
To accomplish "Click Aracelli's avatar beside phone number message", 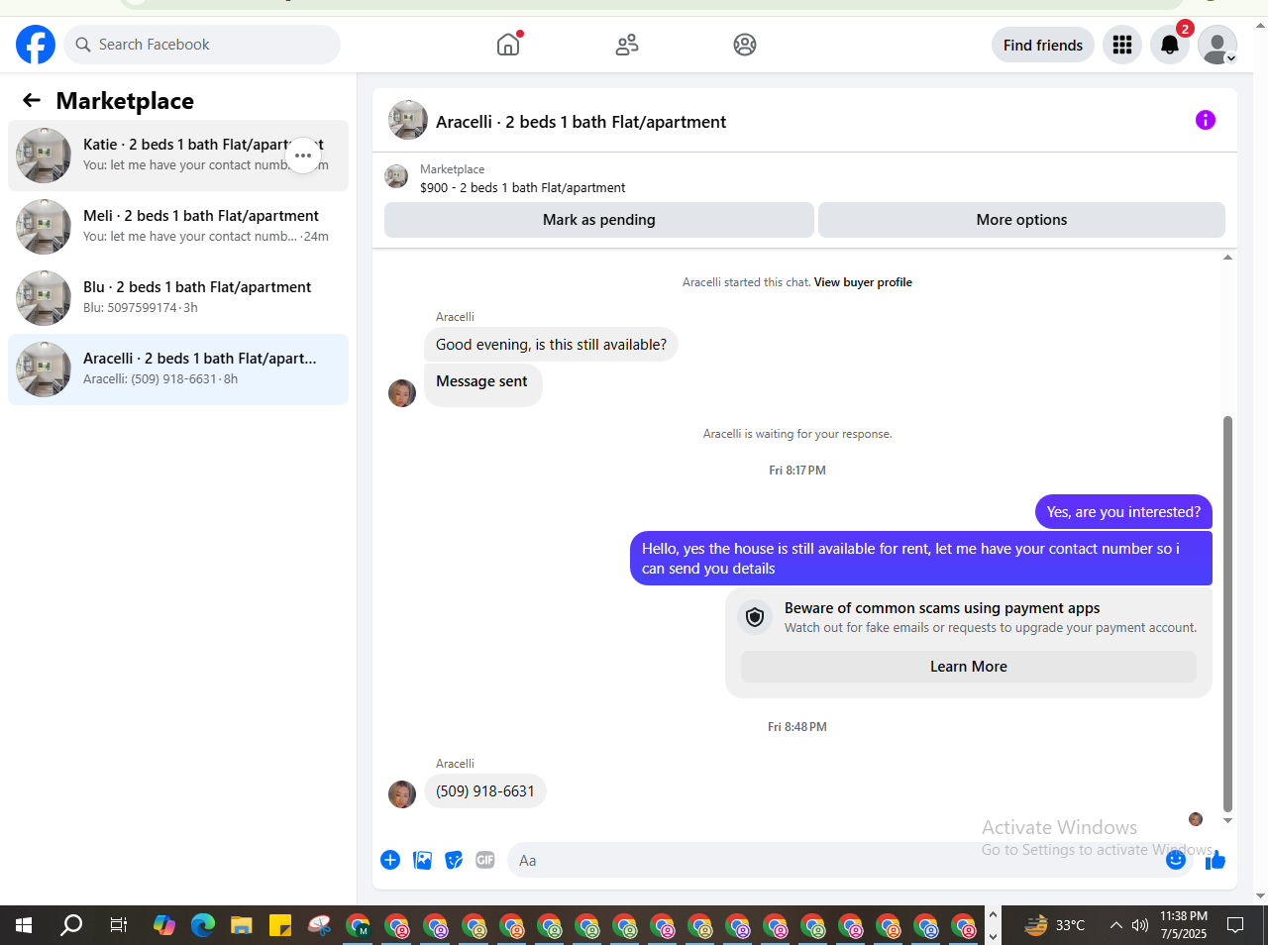I will (x=402, y=794).
